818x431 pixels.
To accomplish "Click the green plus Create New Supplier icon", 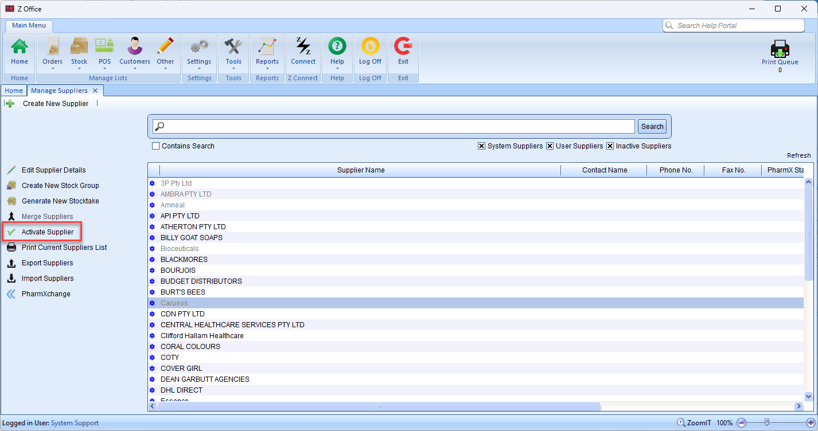I will point(10,104).
